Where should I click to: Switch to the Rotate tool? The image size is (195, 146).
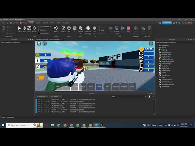34,29
